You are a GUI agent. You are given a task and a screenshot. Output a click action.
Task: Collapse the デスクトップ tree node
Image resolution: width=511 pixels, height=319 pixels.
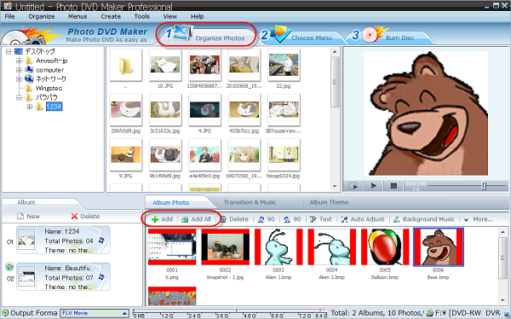tap(9, 51)
